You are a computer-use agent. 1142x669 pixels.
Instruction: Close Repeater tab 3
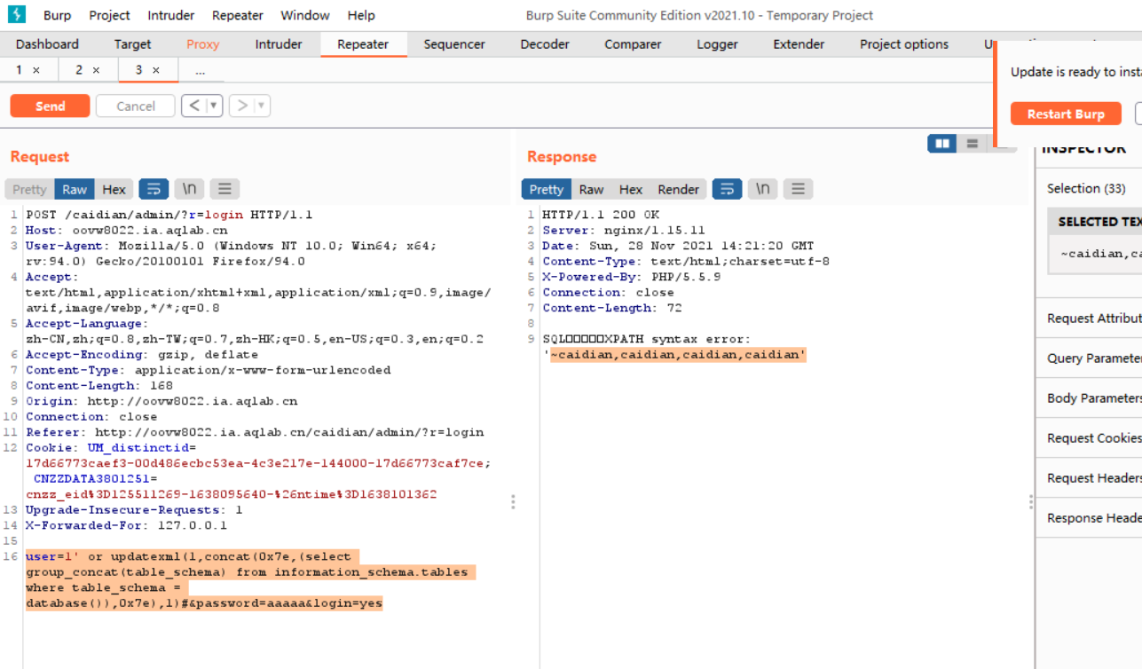tap(156, 70)
